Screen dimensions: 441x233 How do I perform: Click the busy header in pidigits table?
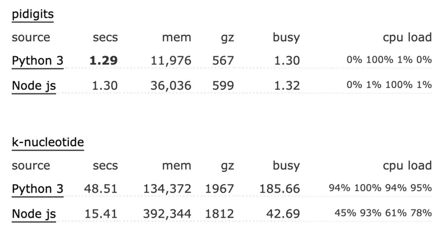click(x=286, y=38)
